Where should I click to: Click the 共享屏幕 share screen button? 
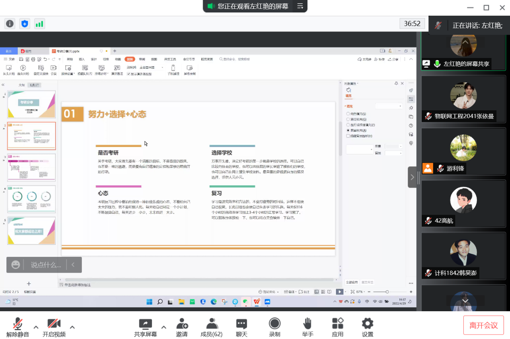145,327
